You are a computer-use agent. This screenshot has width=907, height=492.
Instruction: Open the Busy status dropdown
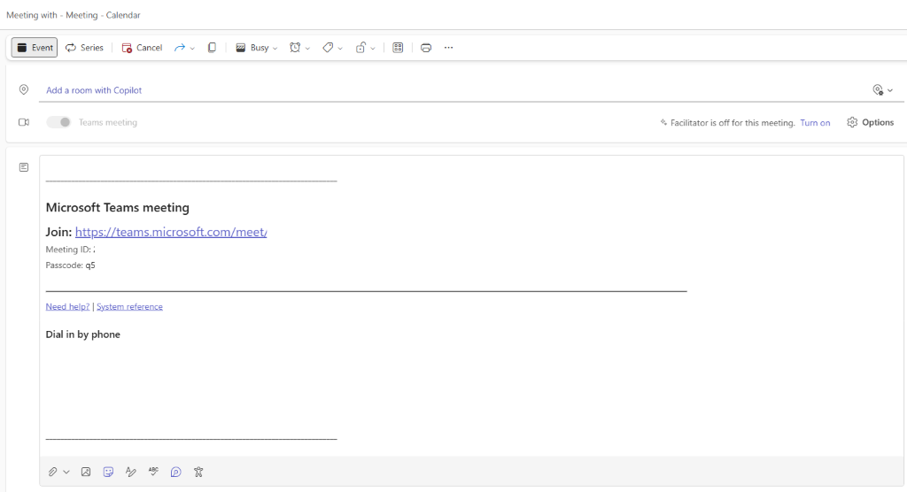pos(256,48)
